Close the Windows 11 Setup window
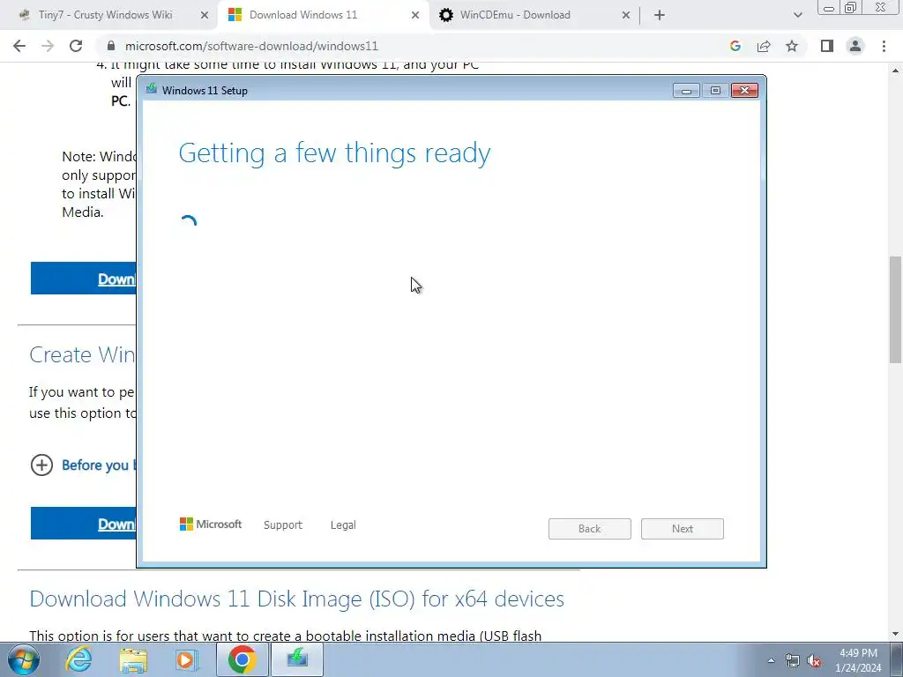903x677 pixels. (x=744, y=91)
